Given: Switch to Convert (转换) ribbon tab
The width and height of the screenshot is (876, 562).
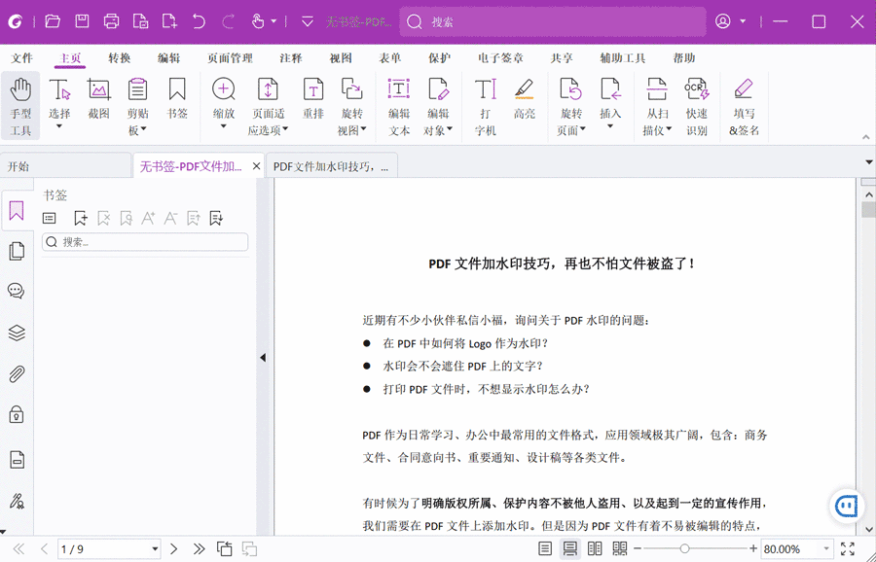Looking at the screenshot, I should [120, 58].
